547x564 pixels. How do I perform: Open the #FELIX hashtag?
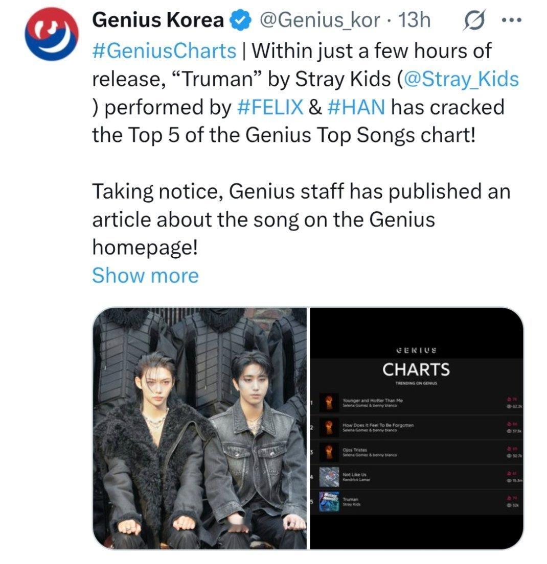pos(270,107)
